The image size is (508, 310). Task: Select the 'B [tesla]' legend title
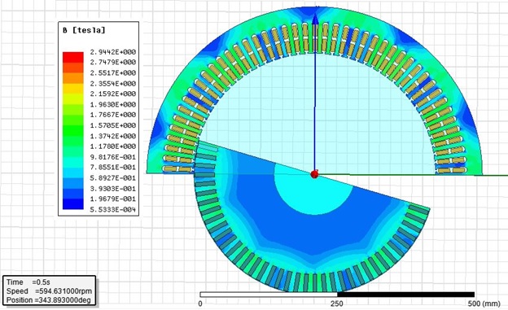pos(84,30)
